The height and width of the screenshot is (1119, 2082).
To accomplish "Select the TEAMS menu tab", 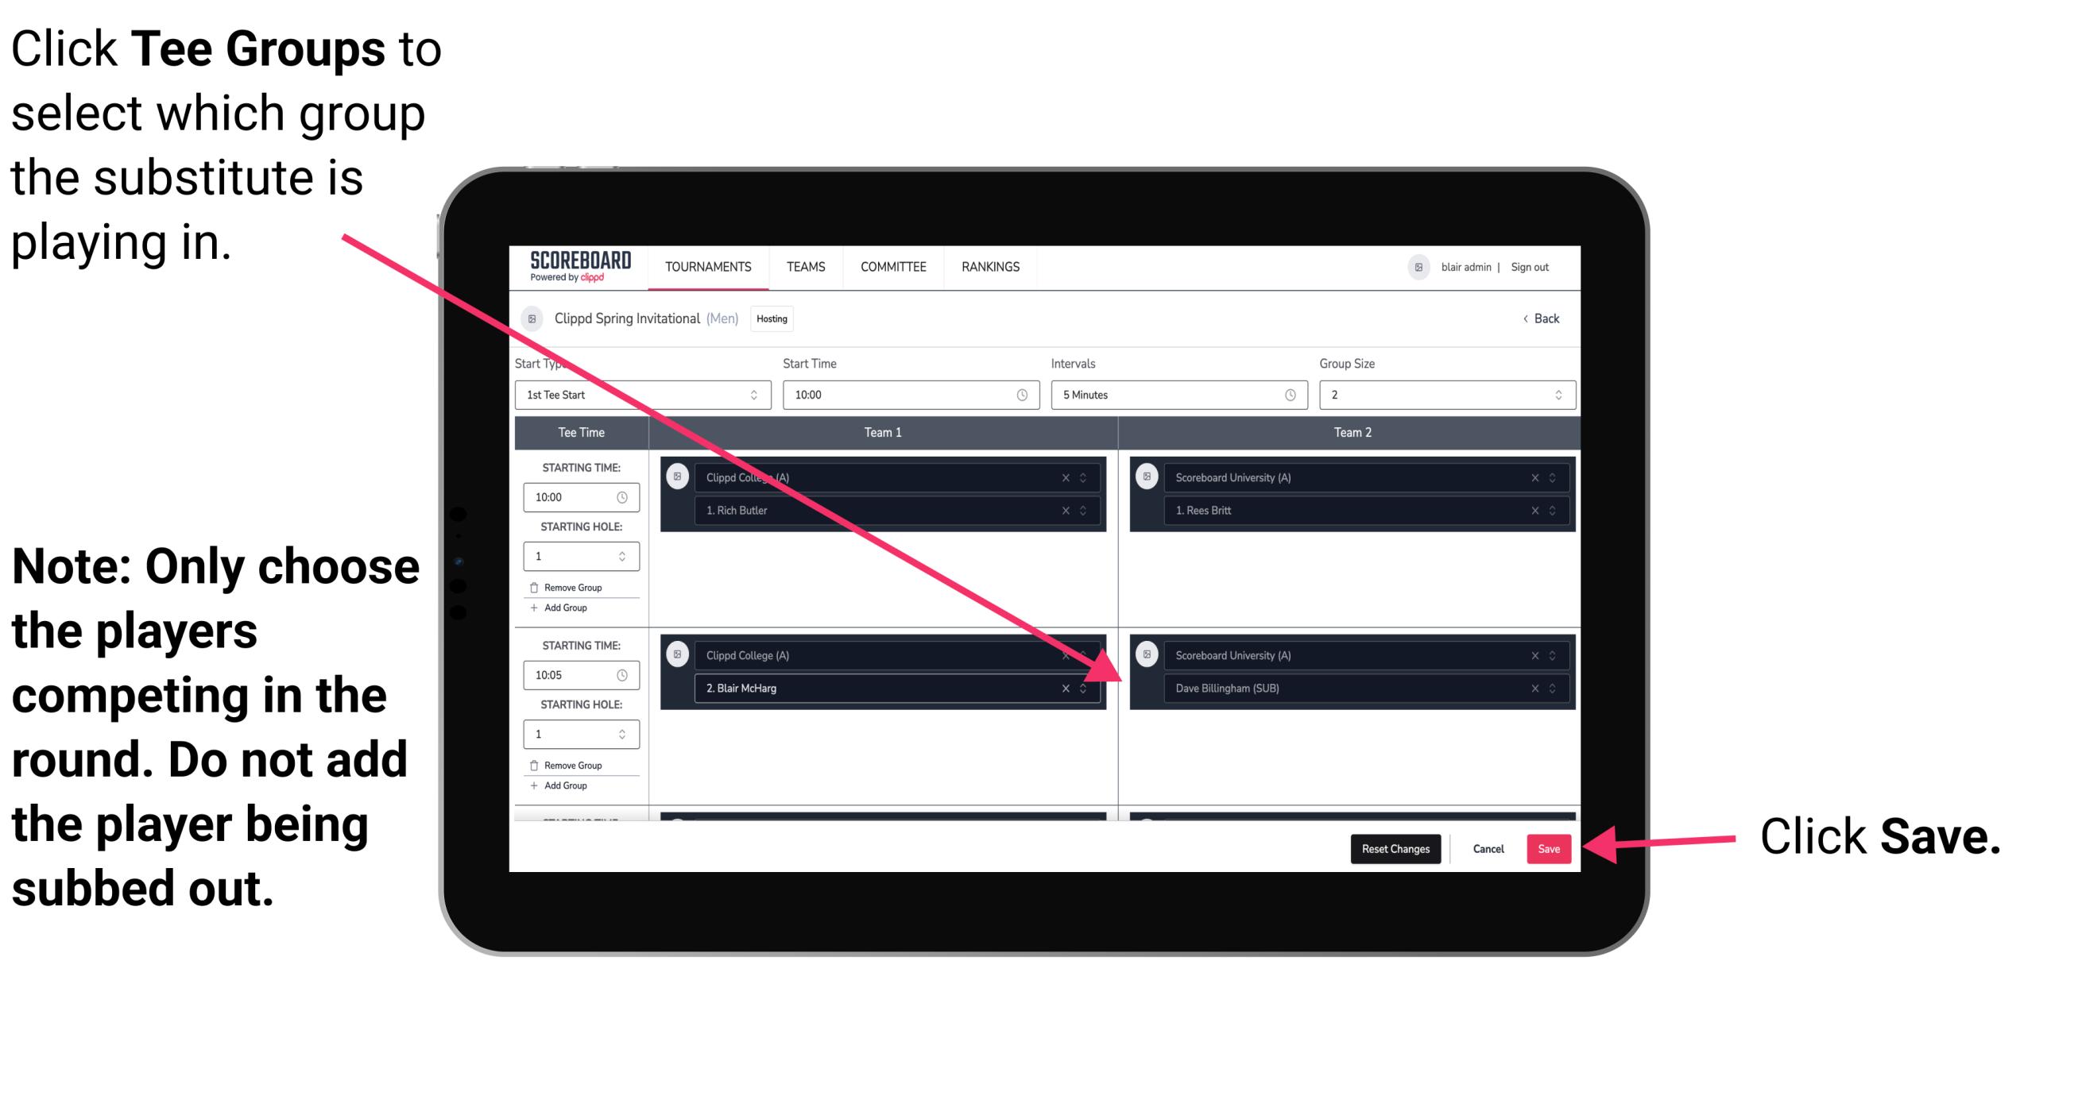I will tap(805, 268).
